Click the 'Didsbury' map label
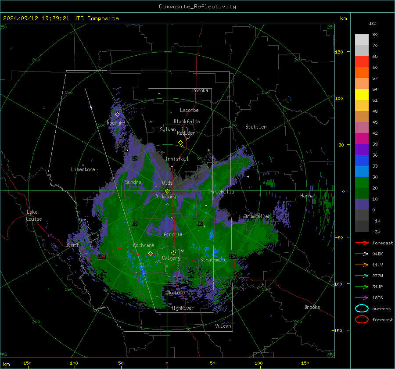Screen dimensions: 395x369 click(x=165, y=197)
